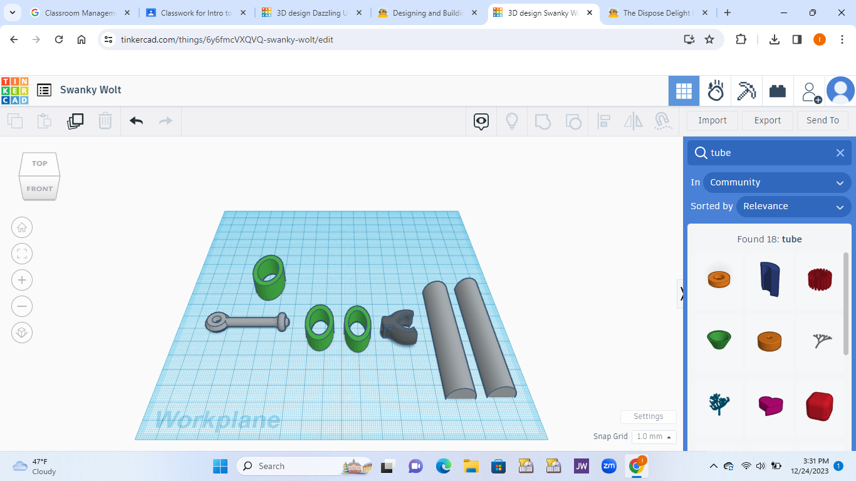Click the Send To button
This screenshot has height=481, width=856.
823,121
